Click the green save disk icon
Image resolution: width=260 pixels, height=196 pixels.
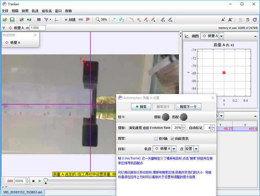point(12,19)
